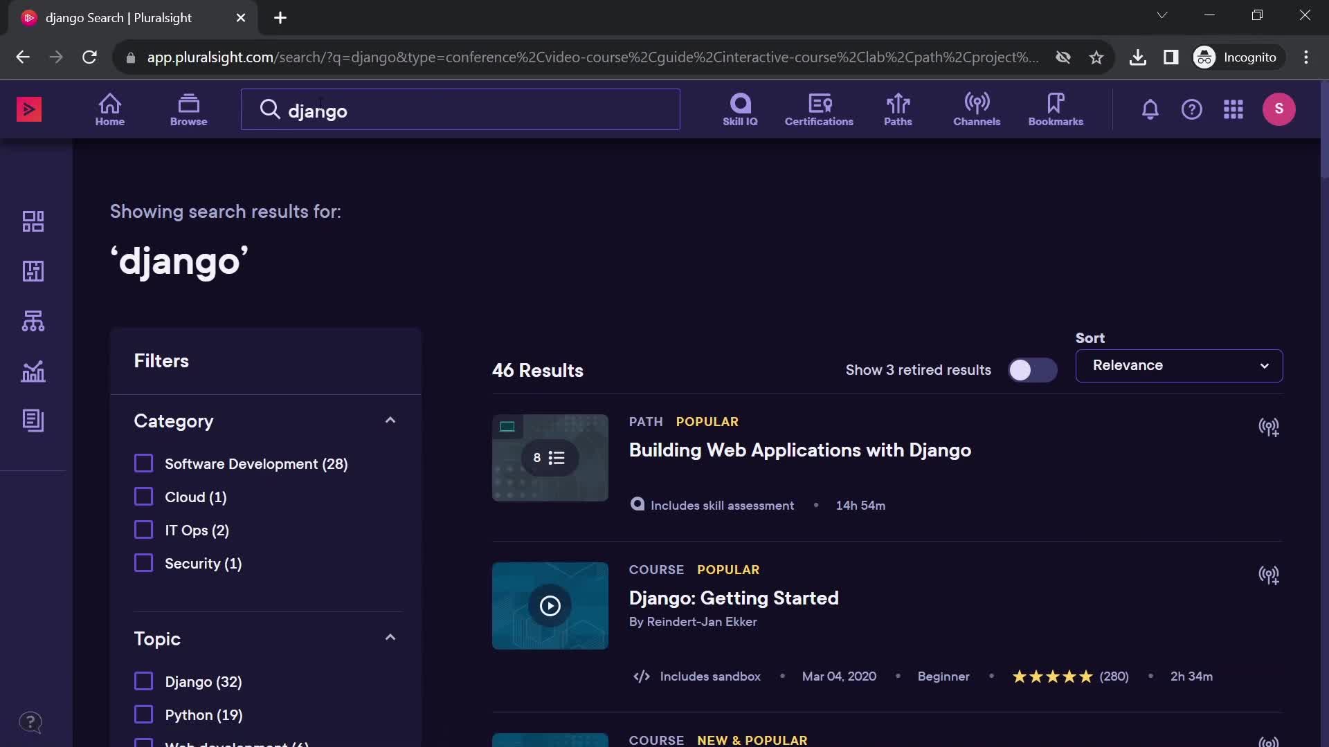This screenshot has width=1329, height=747.
Task: Open the dashboard icon in left sidebar
Action: tap(33, 221)
